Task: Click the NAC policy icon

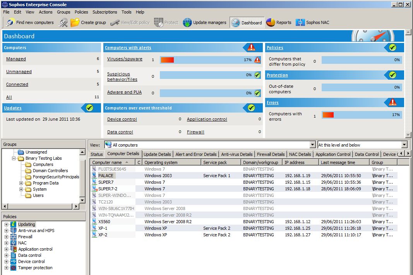Action: coord(14,243)
